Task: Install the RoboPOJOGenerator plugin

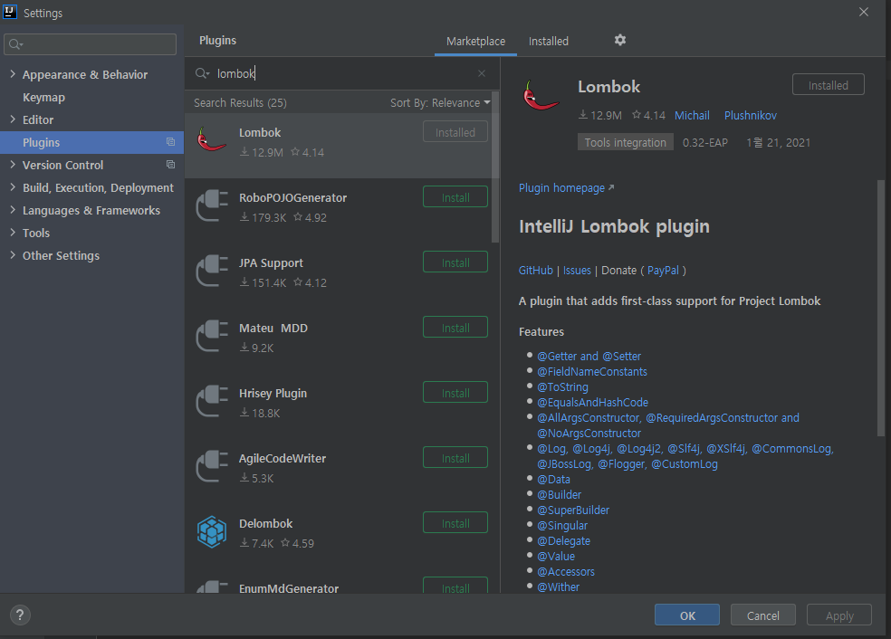Action: pos(455,197)
